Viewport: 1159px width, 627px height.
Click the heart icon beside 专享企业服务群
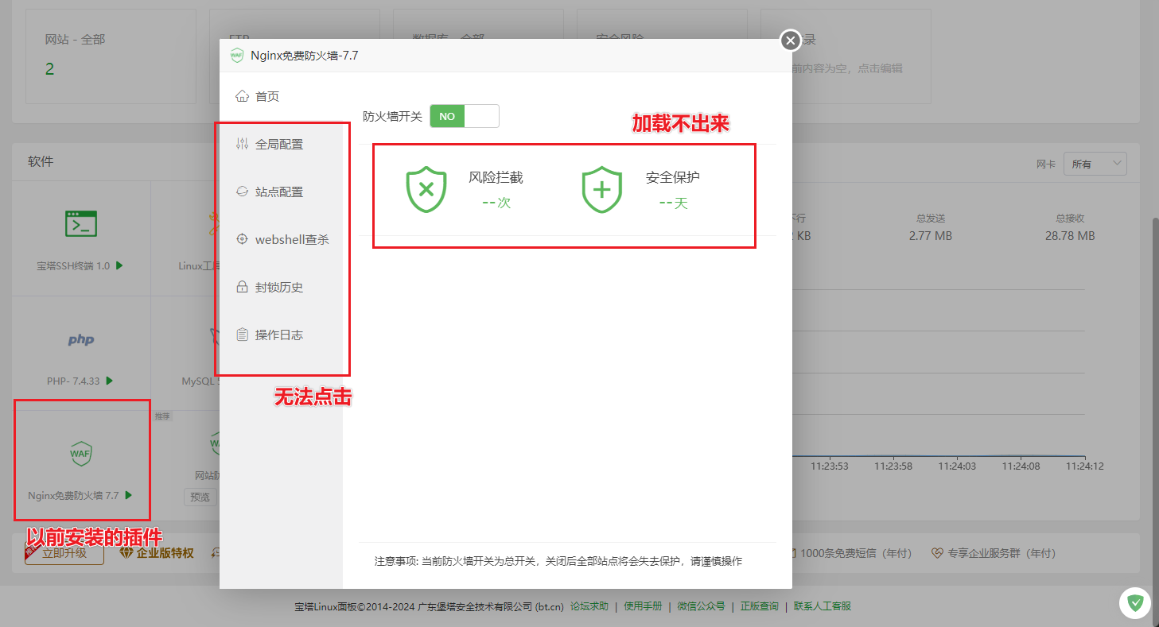937,553
